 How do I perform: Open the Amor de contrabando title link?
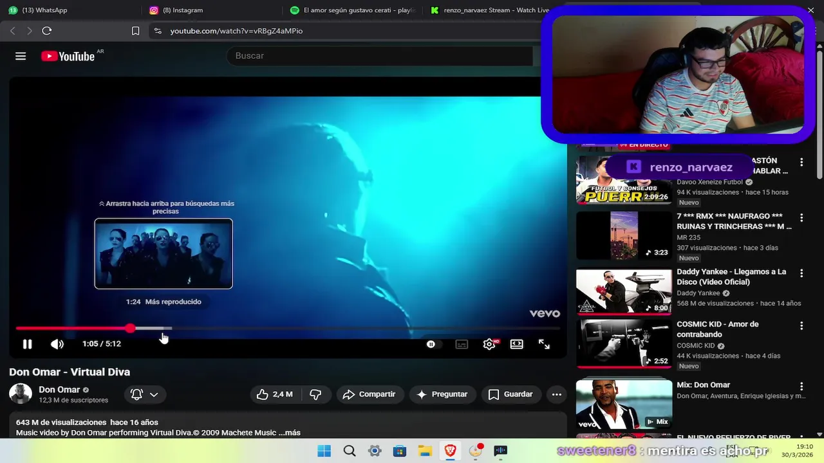point(718,329)
